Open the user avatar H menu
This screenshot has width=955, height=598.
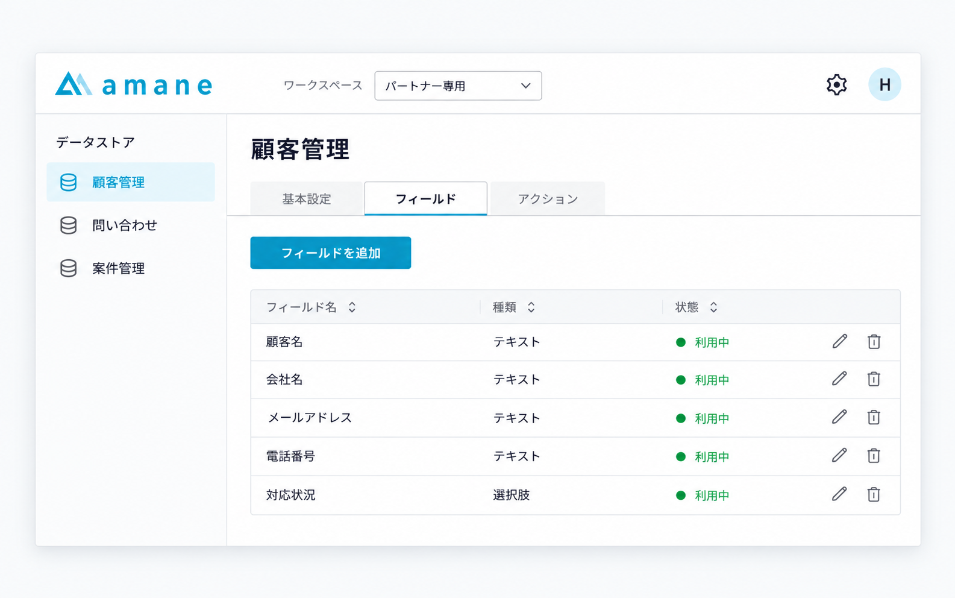885,84
